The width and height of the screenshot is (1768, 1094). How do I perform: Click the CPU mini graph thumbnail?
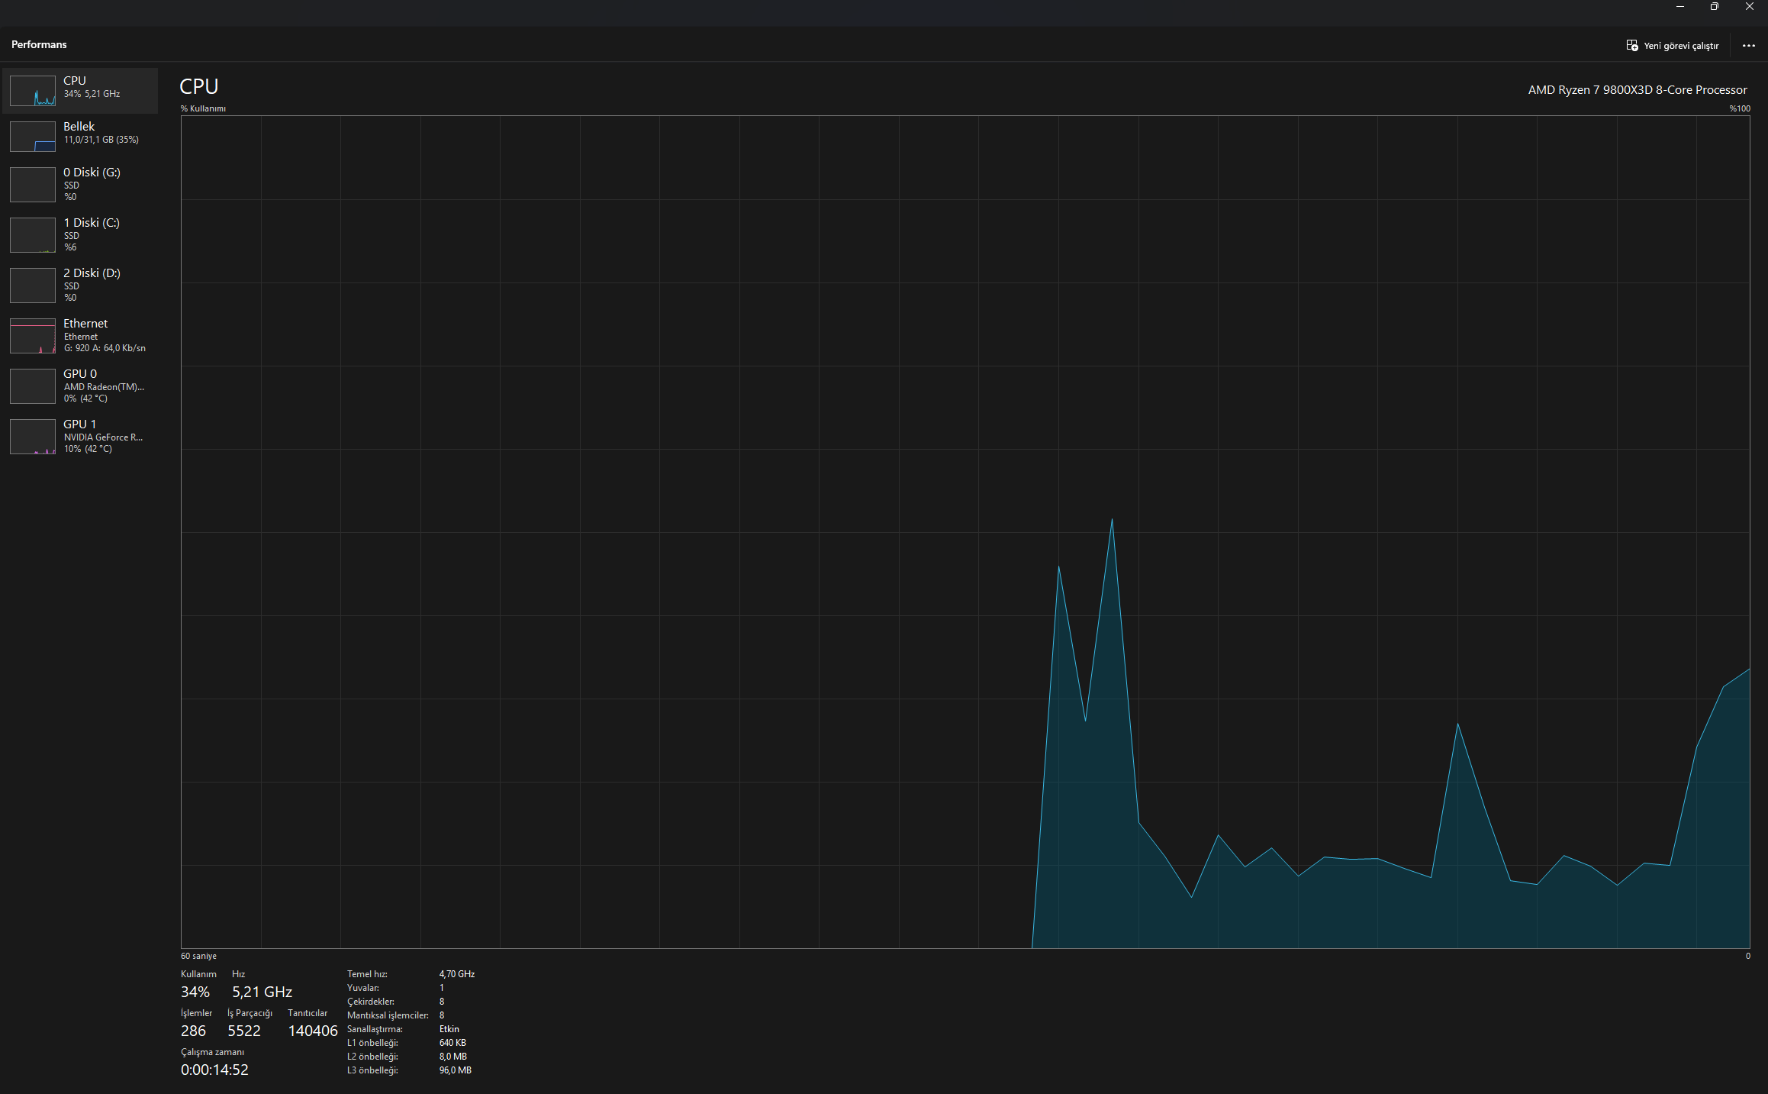32,91
